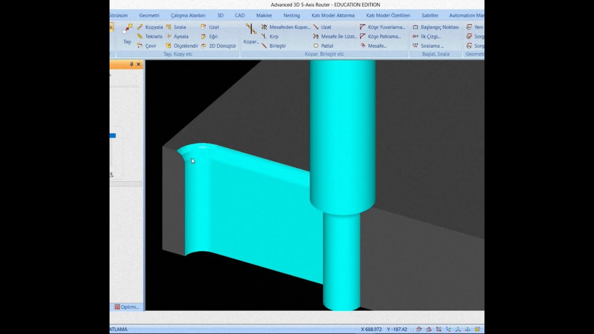Click the Mesafe İle Uzat tool
This screenshot has width=594, height=334.
[x=335, y=36]
